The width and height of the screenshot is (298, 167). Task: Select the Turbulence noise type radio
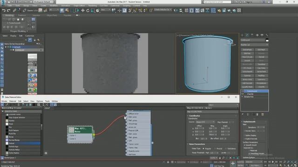click(x=226, y=148)
